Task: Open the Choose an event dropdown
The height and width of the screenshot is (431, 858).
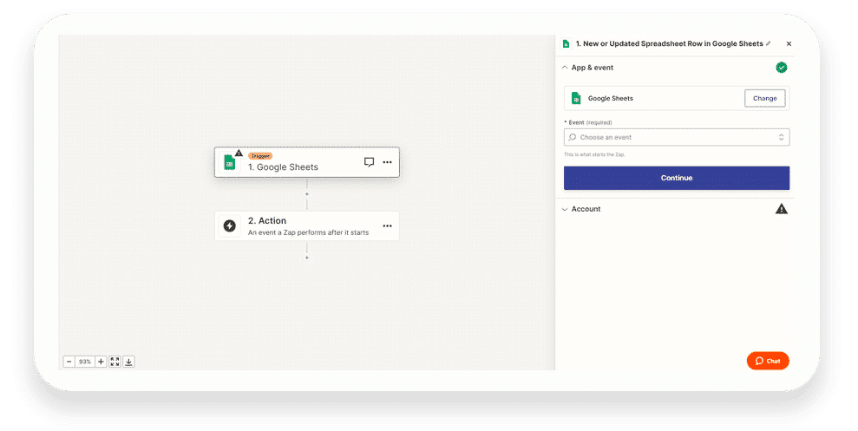Action: pos(677,137)
